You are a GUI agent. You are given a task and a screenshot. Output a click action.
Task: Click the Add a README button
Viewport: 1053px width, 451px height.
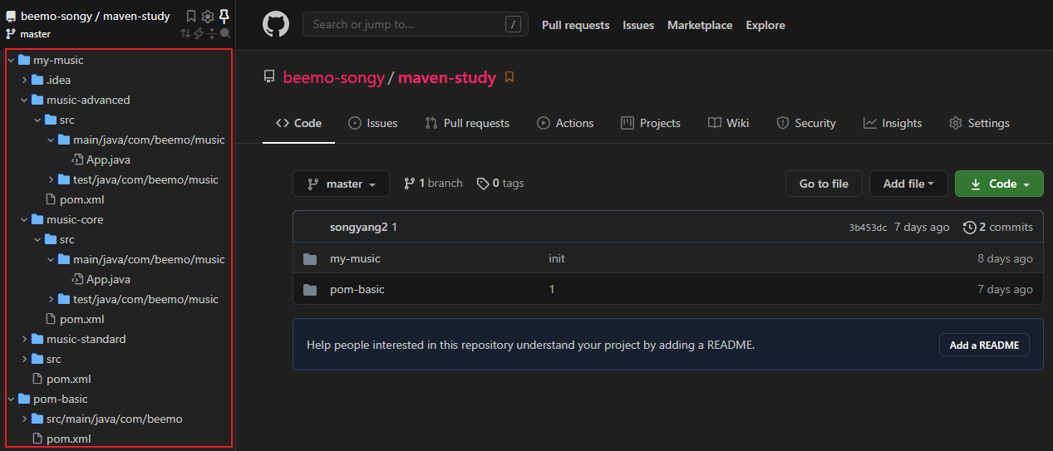(x=984, y=346)
